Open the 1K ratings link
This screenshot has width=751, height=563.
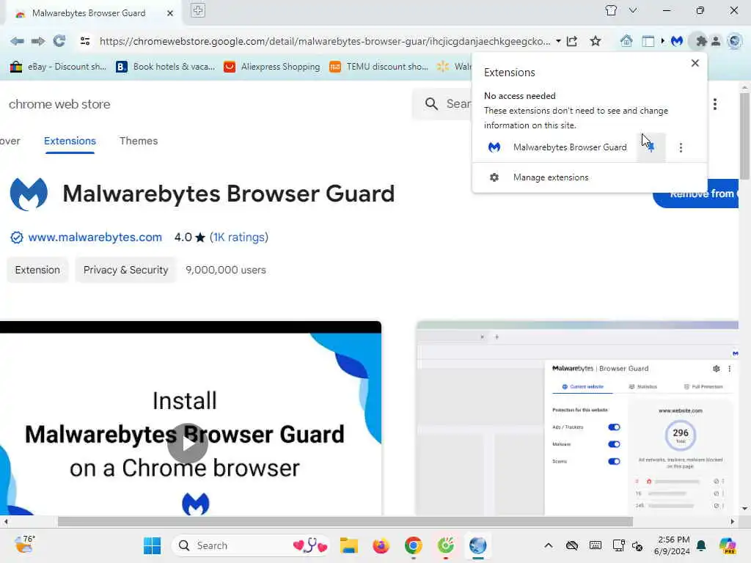click(239, 238)
